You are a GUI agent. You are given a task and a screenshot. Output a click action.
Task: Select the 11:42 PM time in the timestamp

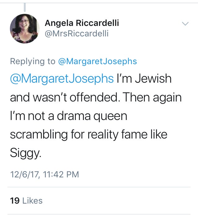click(x=61, y=174)
